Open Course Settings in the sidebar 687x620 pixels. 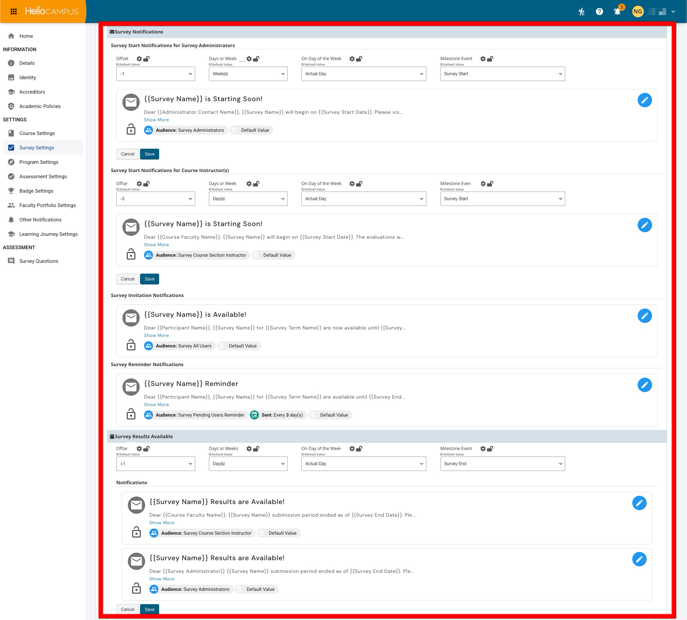[43, 133]
